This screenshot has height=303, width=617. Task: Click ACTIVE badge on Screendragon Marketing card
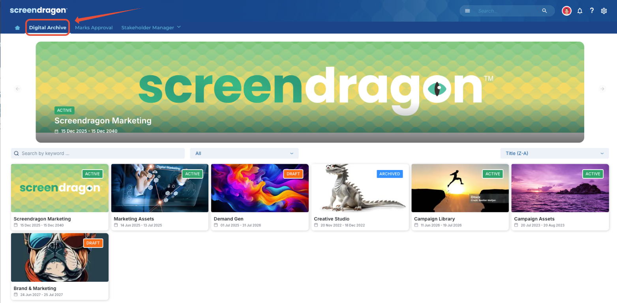93,174
